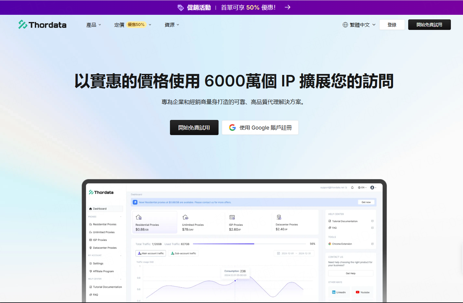463x303 pixels.
Task: Click 使用 Google 賬戶註冊 button
Action: coord(260,128)
